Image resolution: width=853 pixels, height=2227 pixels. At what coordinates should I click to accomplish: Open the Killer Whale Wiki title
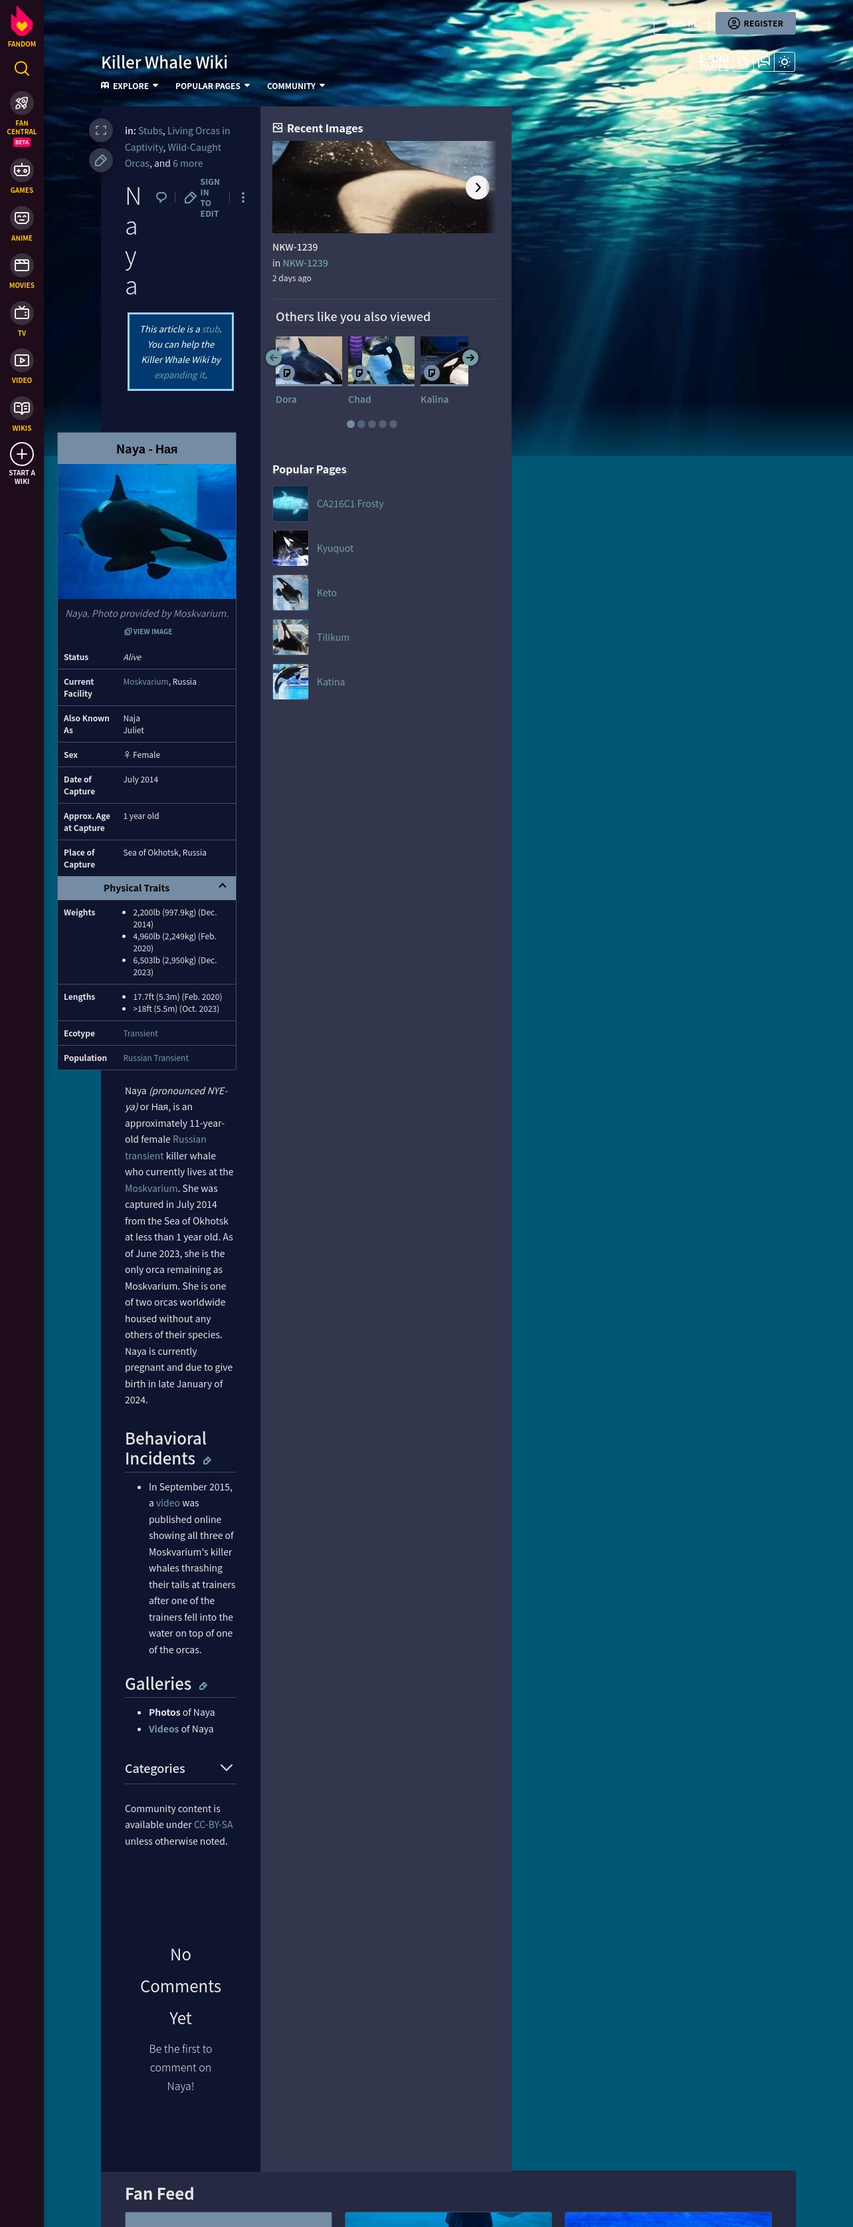(x=164, y=62)
